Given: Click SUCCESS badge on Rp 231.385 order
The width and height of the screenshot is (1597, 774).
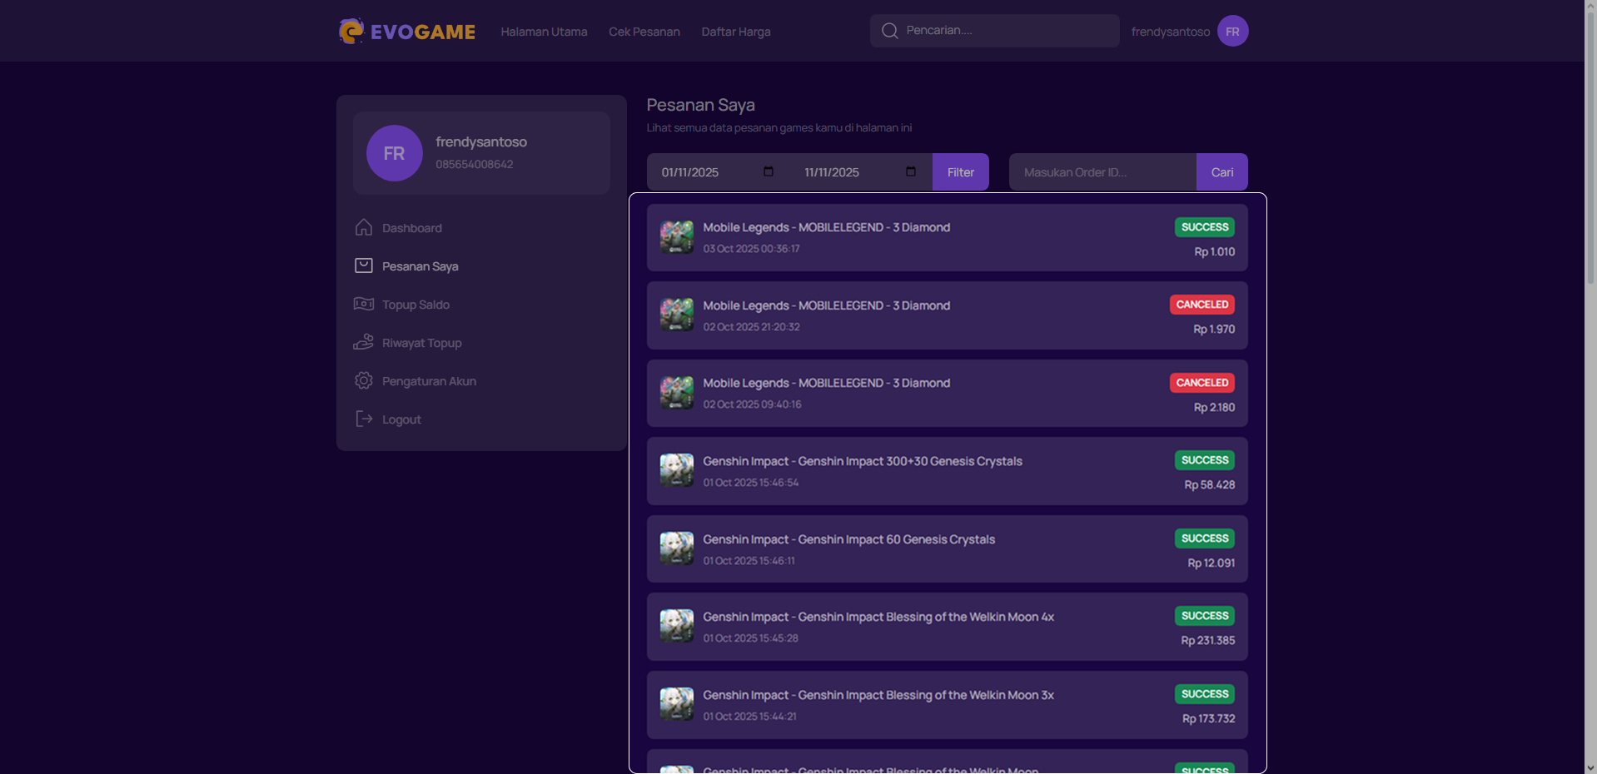Looking at the screenshot, I should pyautogui.click(x=1204, y=616).
